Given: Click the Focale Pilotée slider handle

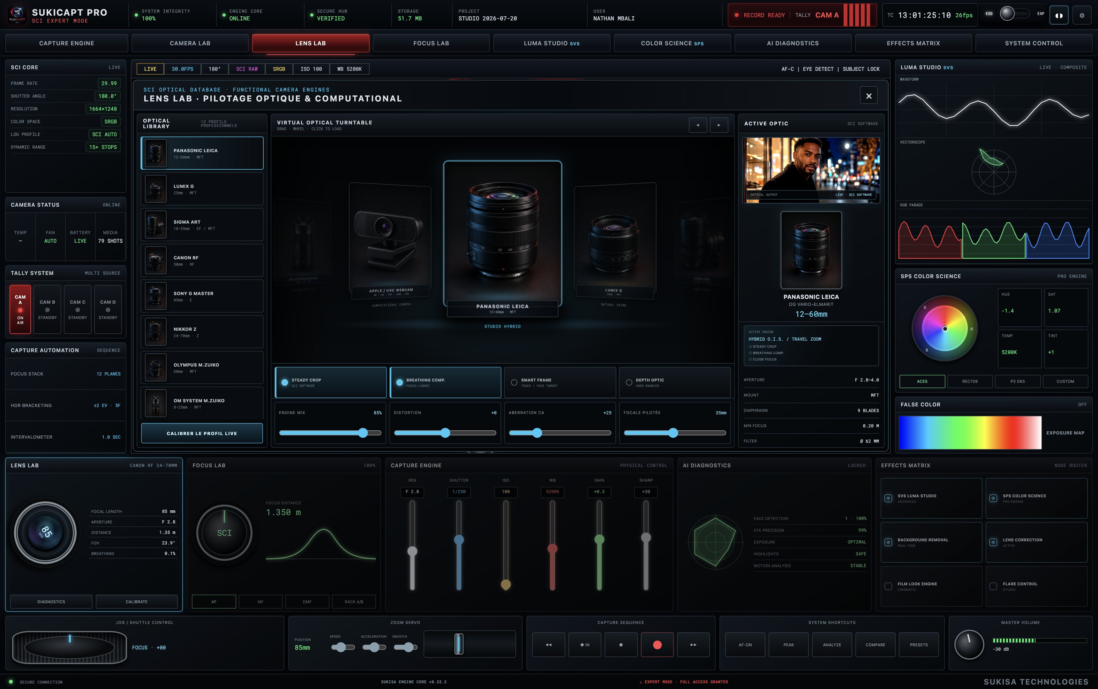Looking at the screenshot, I should click(x=673, y=433).
